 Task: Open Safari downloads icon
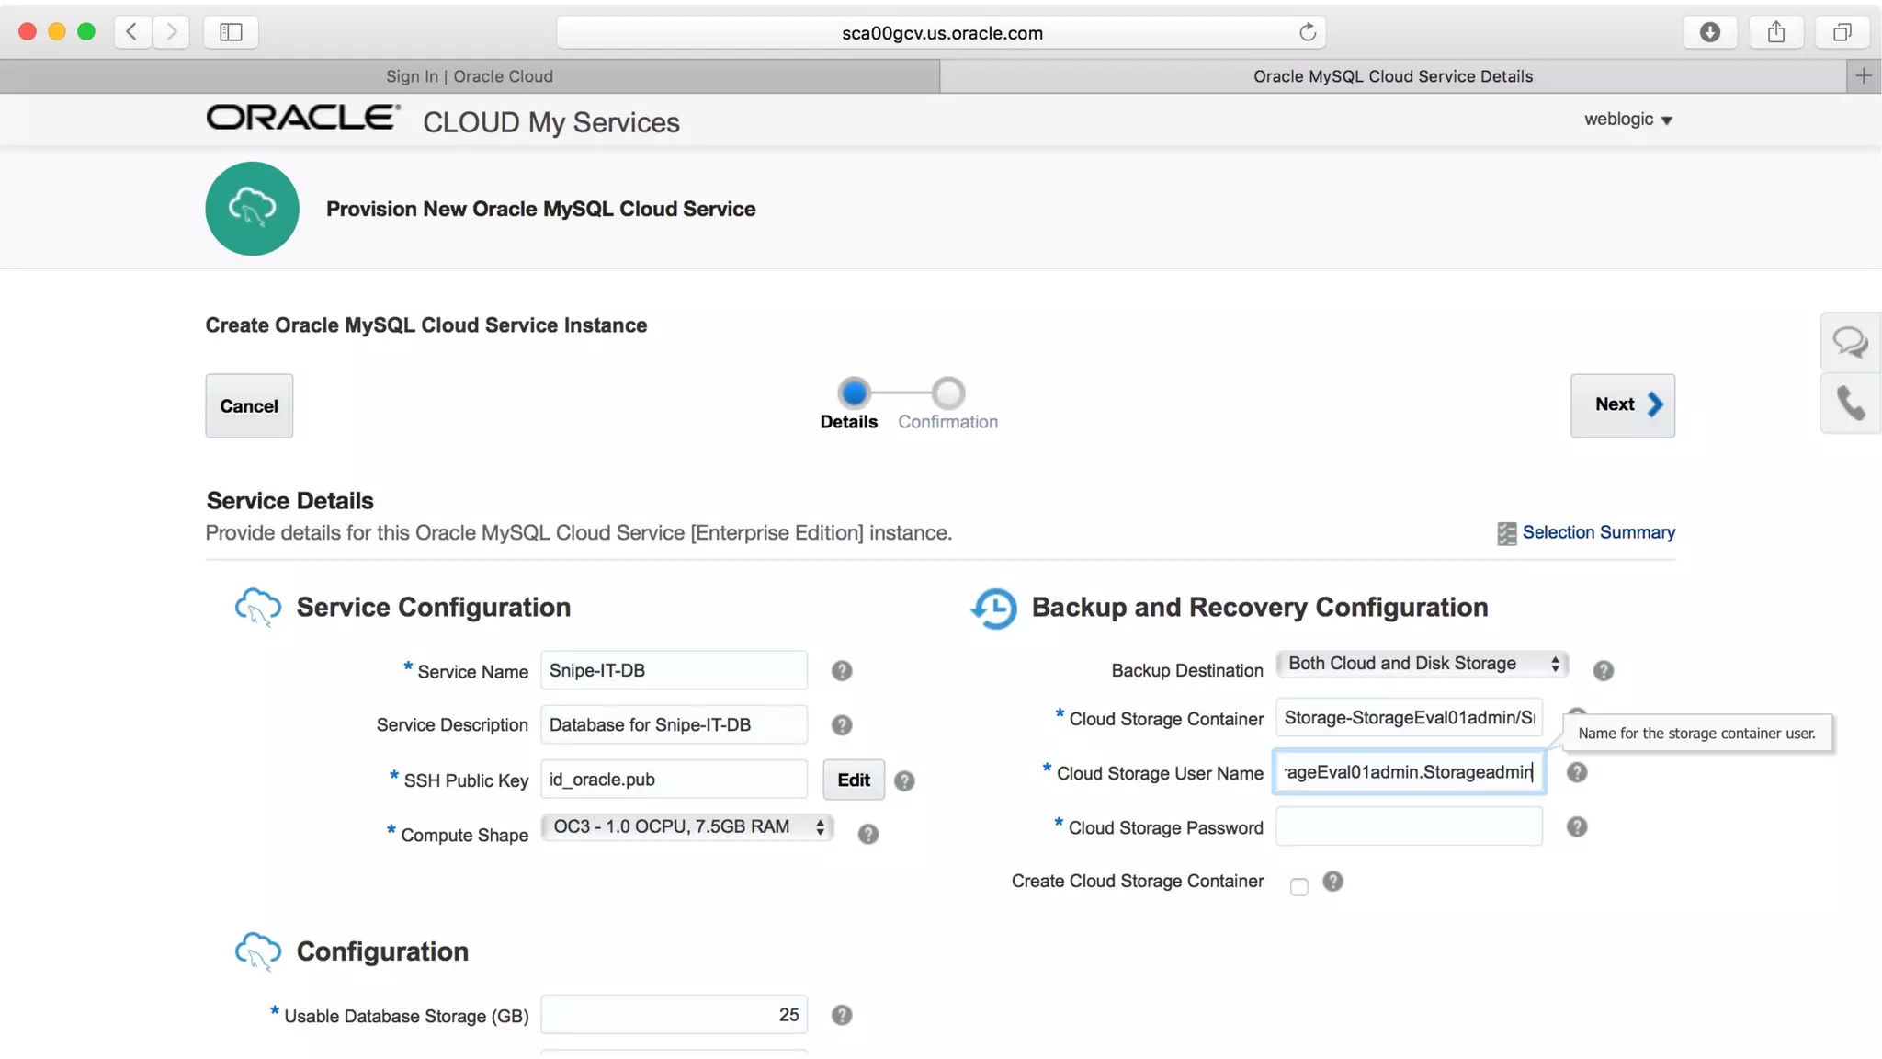pos(1709,33)
